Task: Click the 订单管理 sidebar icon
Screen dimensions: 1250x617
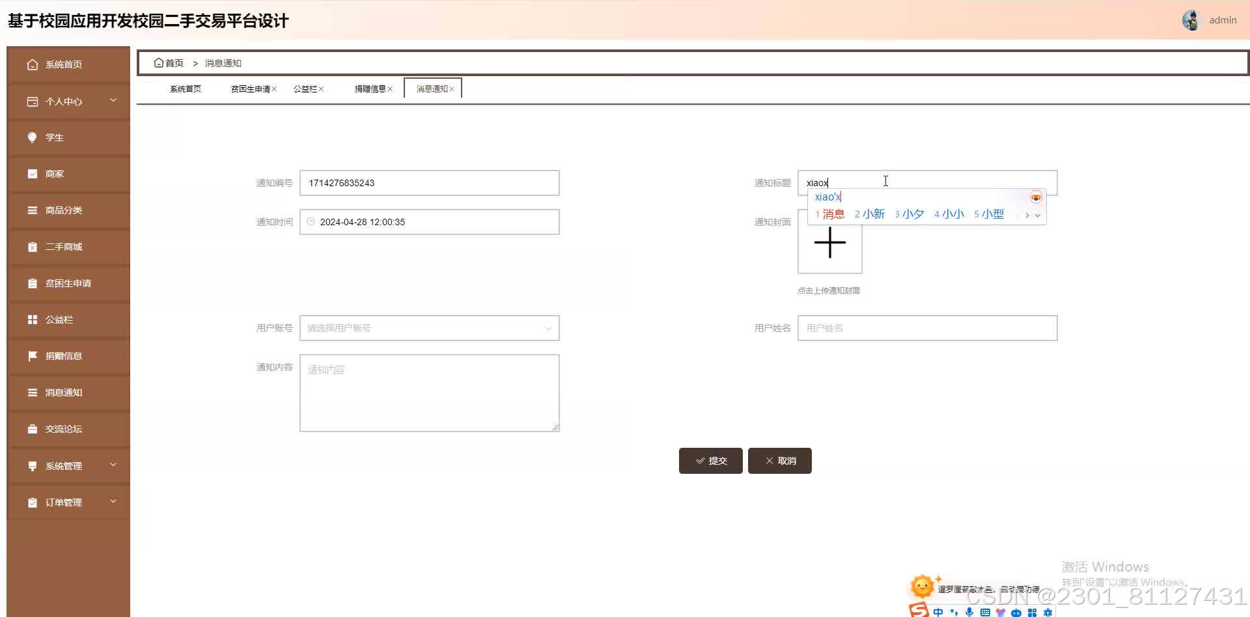Action: 33,502
